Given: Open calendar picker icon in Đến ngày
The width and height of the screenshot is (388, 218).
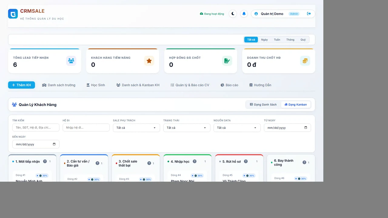Looking at the screenshot, I should [54, 144].
